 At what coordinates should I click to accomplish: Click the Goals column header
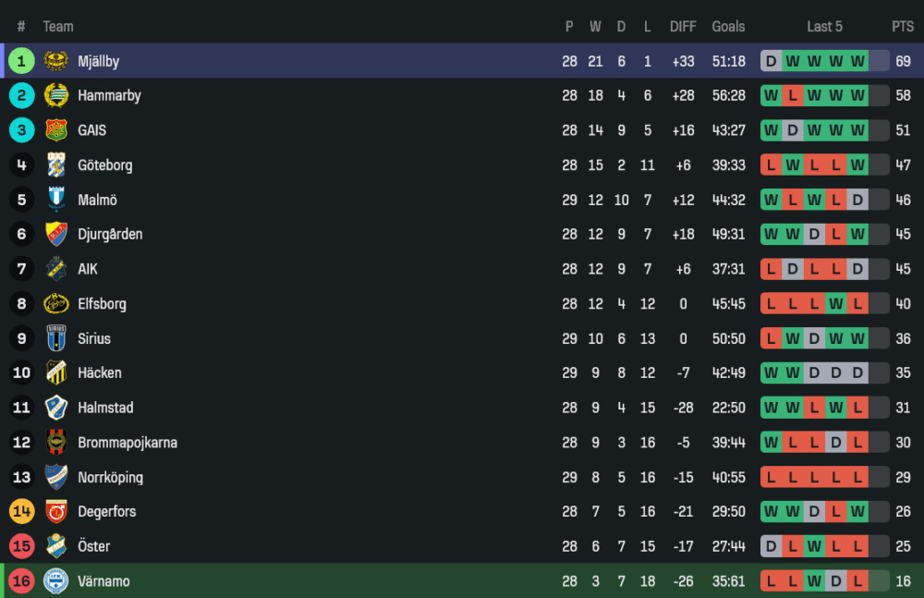click(728, 27)
